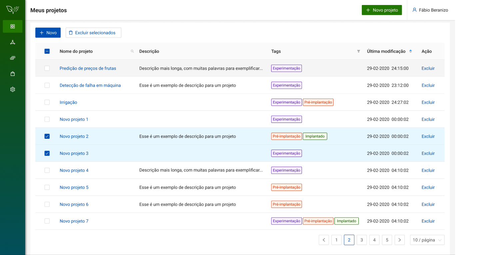Click Excluir for Irrigação row

(428, 102)
